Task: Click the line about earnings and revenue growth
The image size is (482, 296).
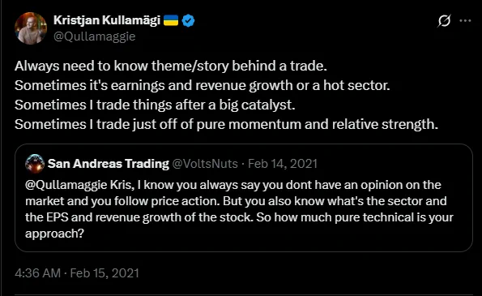Action: point(203,85)
